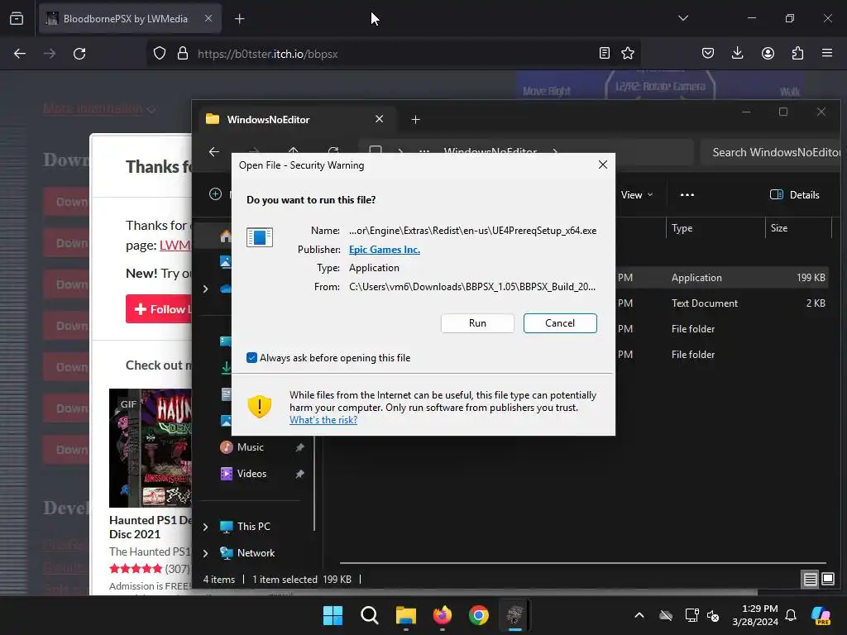Open Google Chrome from taskbar
This screenshot has height=635, width=847.
pos(479,615)
